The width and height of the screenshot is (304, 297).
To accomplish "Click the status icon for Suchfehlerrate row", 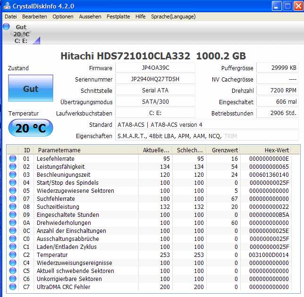I will (x=13, y=198).
